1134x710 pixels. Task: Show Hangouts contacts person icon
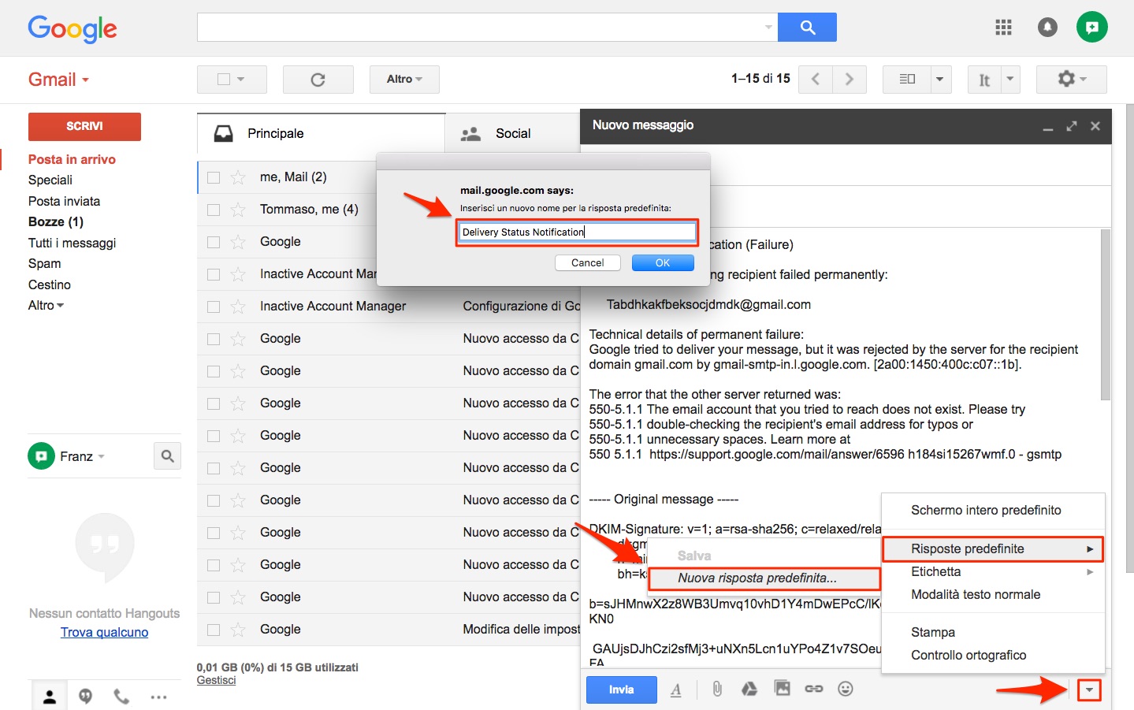[x=50, y=697]
